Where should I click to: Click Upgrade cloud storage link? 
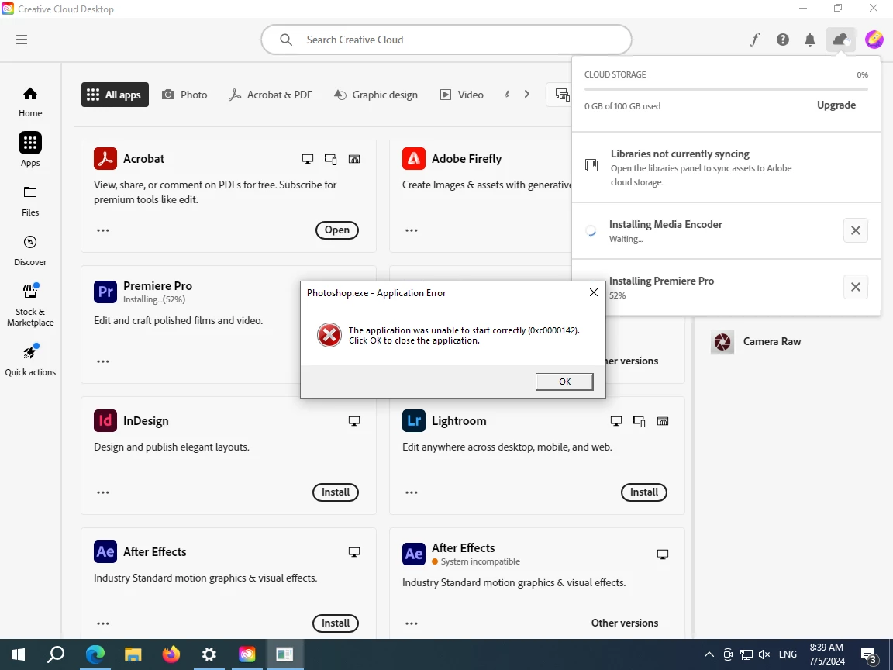pos(836,105)
